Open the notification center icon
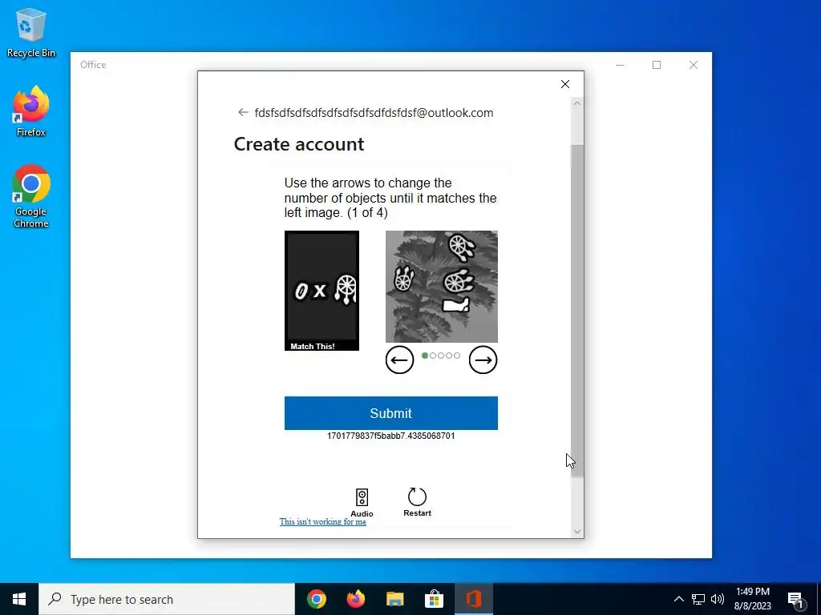 (795, 600)
